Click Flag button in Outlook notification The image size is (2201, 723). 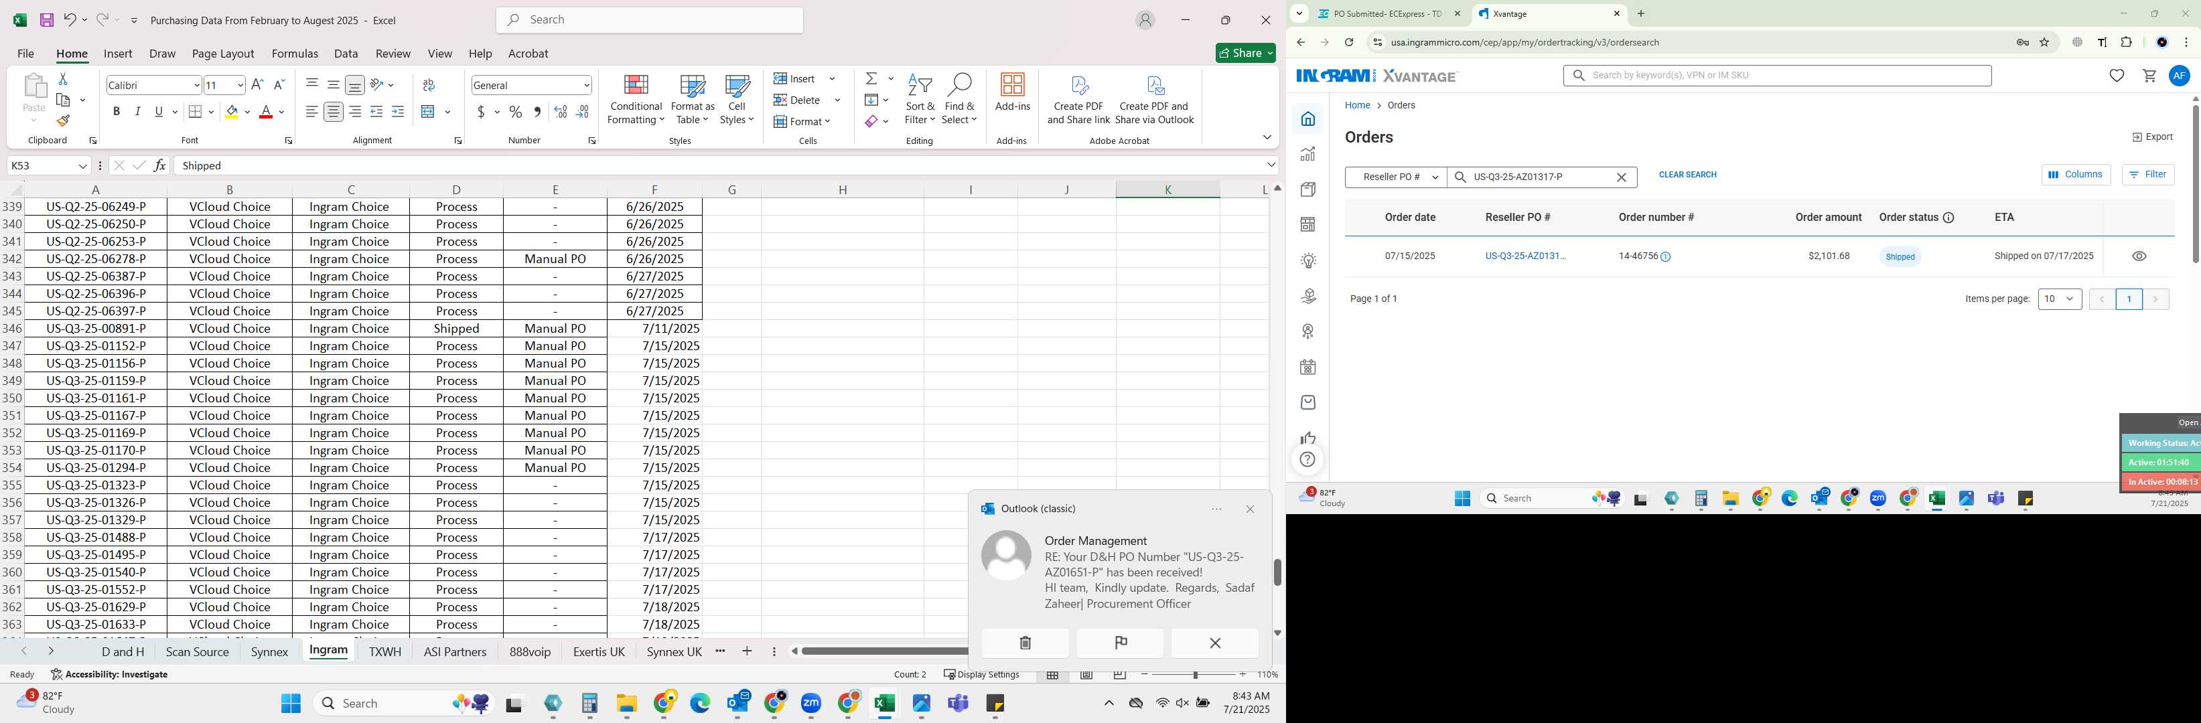[1120, 643]
